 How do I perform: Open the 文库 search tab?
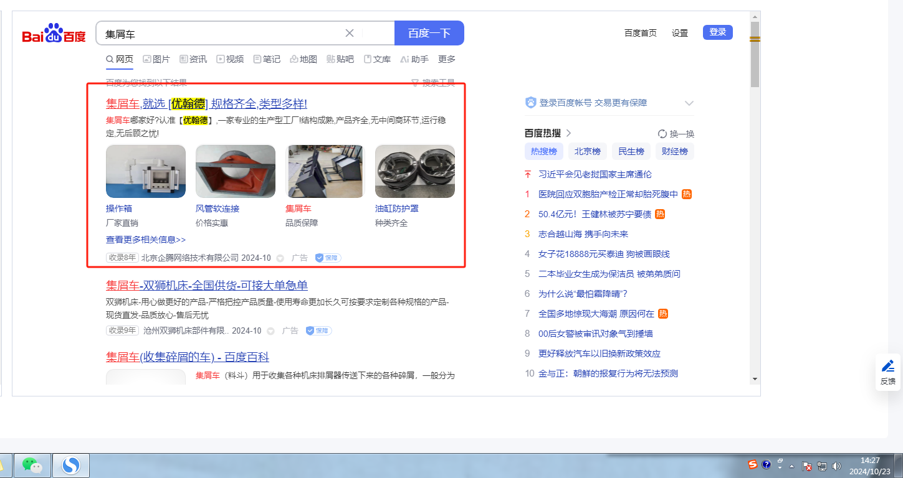(377, 59)
